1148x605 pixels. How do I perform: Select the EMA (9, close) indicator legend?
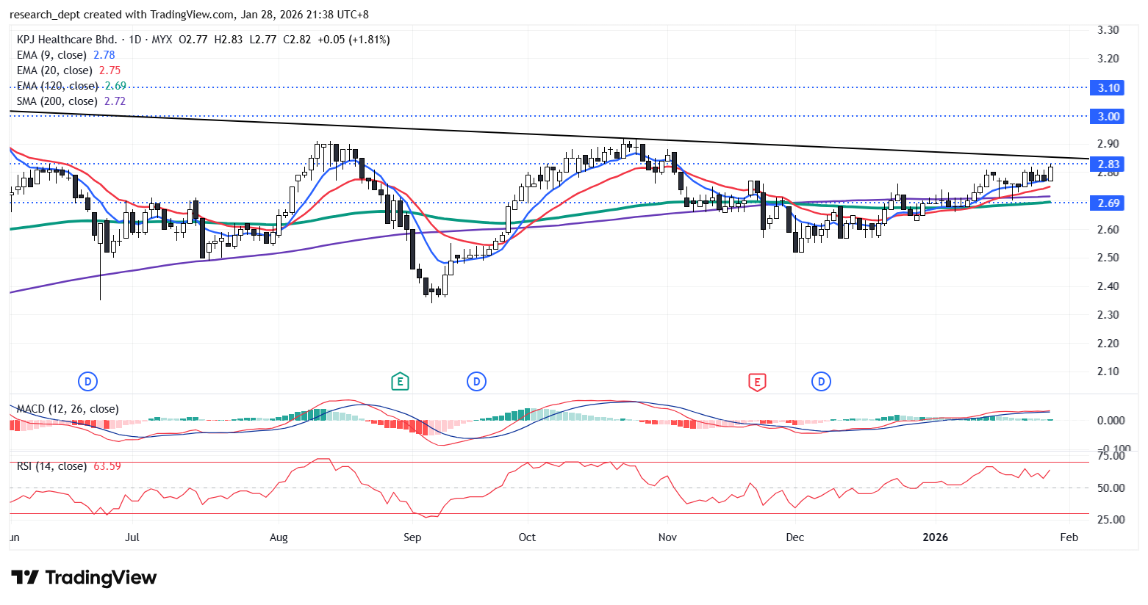[51, 55]
